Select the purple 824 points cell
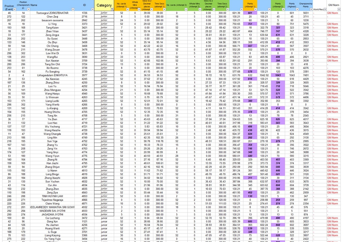 coord(250,134)
